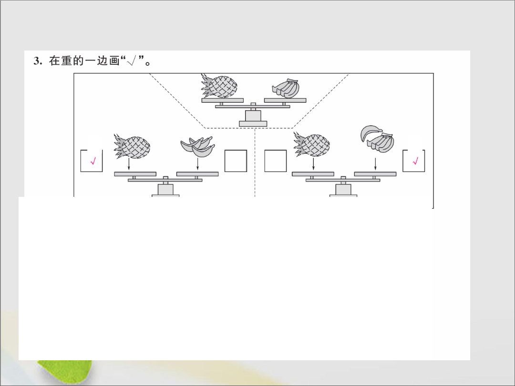
Task: Click the pineapple above the lower-right scale
Action: [x=312, y=145]
